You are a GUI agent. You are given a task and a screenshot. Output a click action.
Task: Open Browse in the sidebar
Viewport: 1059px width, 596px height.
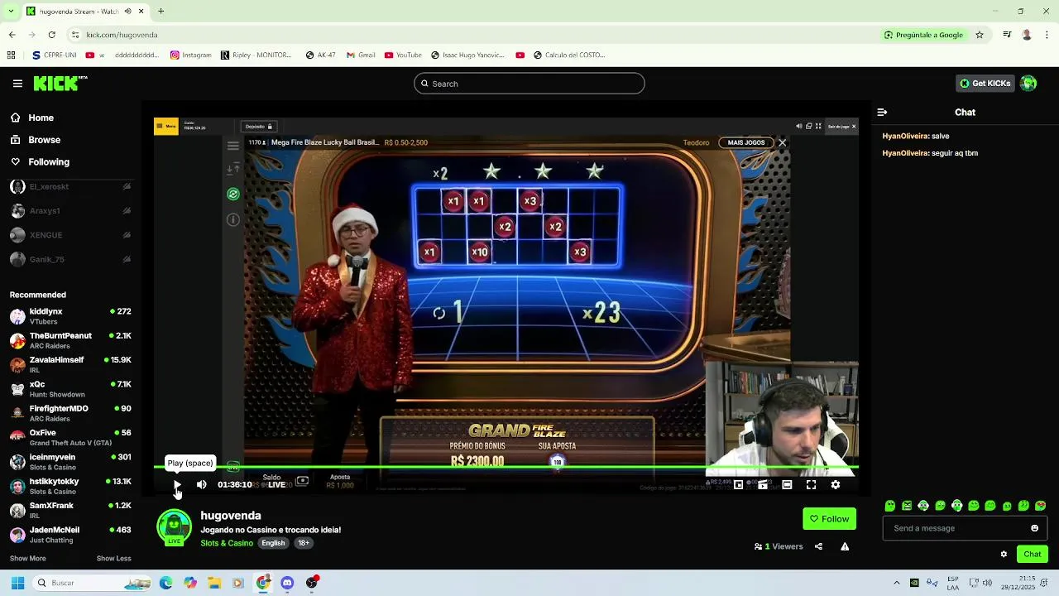coord(36,140)
